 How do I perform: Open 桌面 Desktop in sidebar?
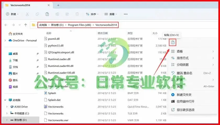[x=13, y=54]
